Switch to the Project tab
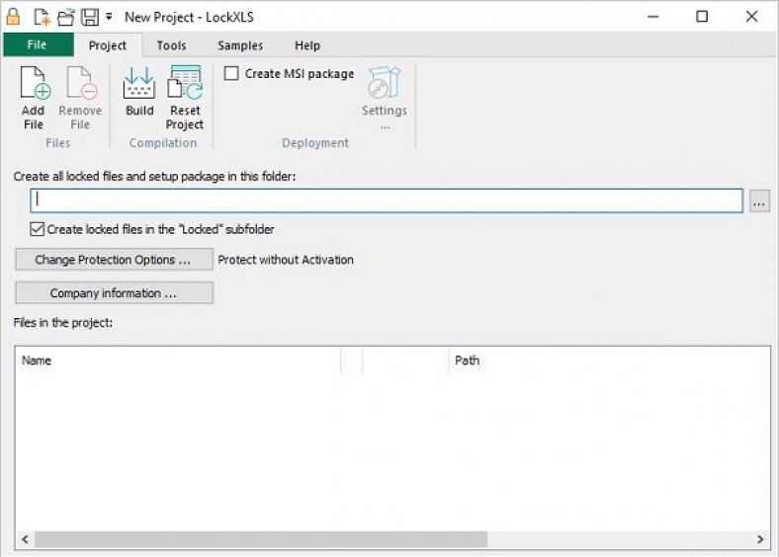779x557 pixels. tap(108, 45)
